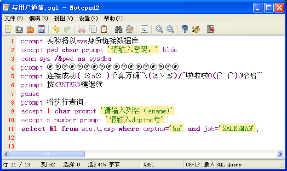This screenshot has width=287, height=171.
Task: Copy selection with the Copy toolbar icon
Action: point(93,29)
